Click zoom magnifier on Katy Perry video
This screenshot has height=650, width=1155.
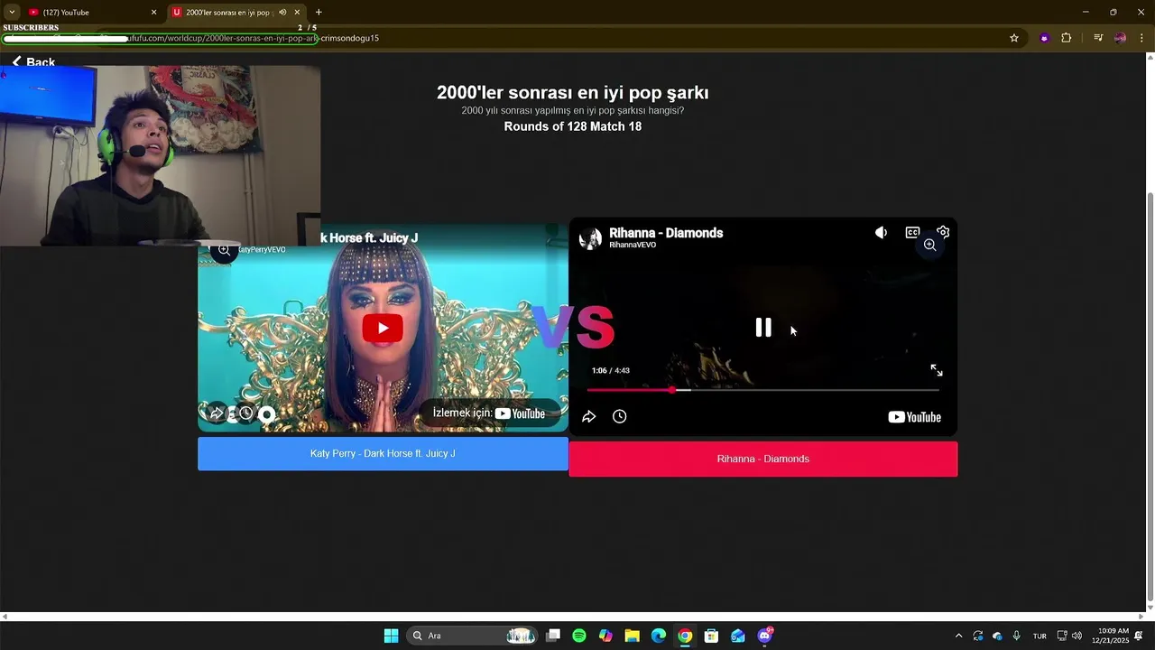pos(224,250)
